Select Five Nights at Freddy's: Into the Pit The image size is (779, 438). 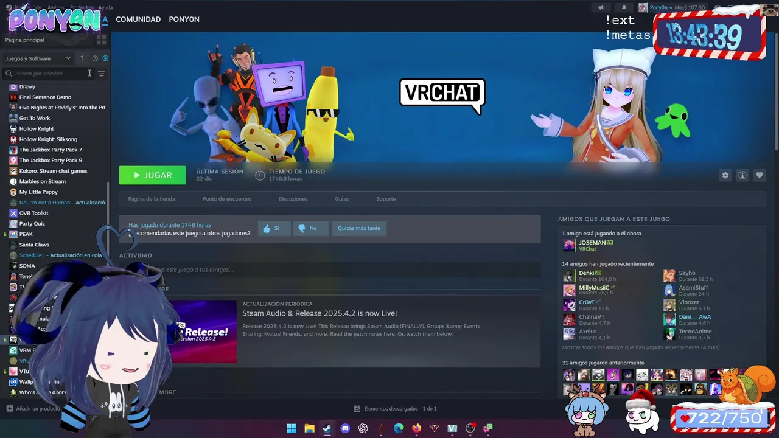tap(62, 108)
